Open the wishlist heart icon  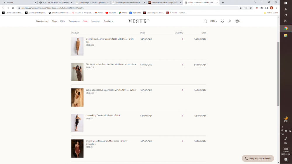coord(223,21)
